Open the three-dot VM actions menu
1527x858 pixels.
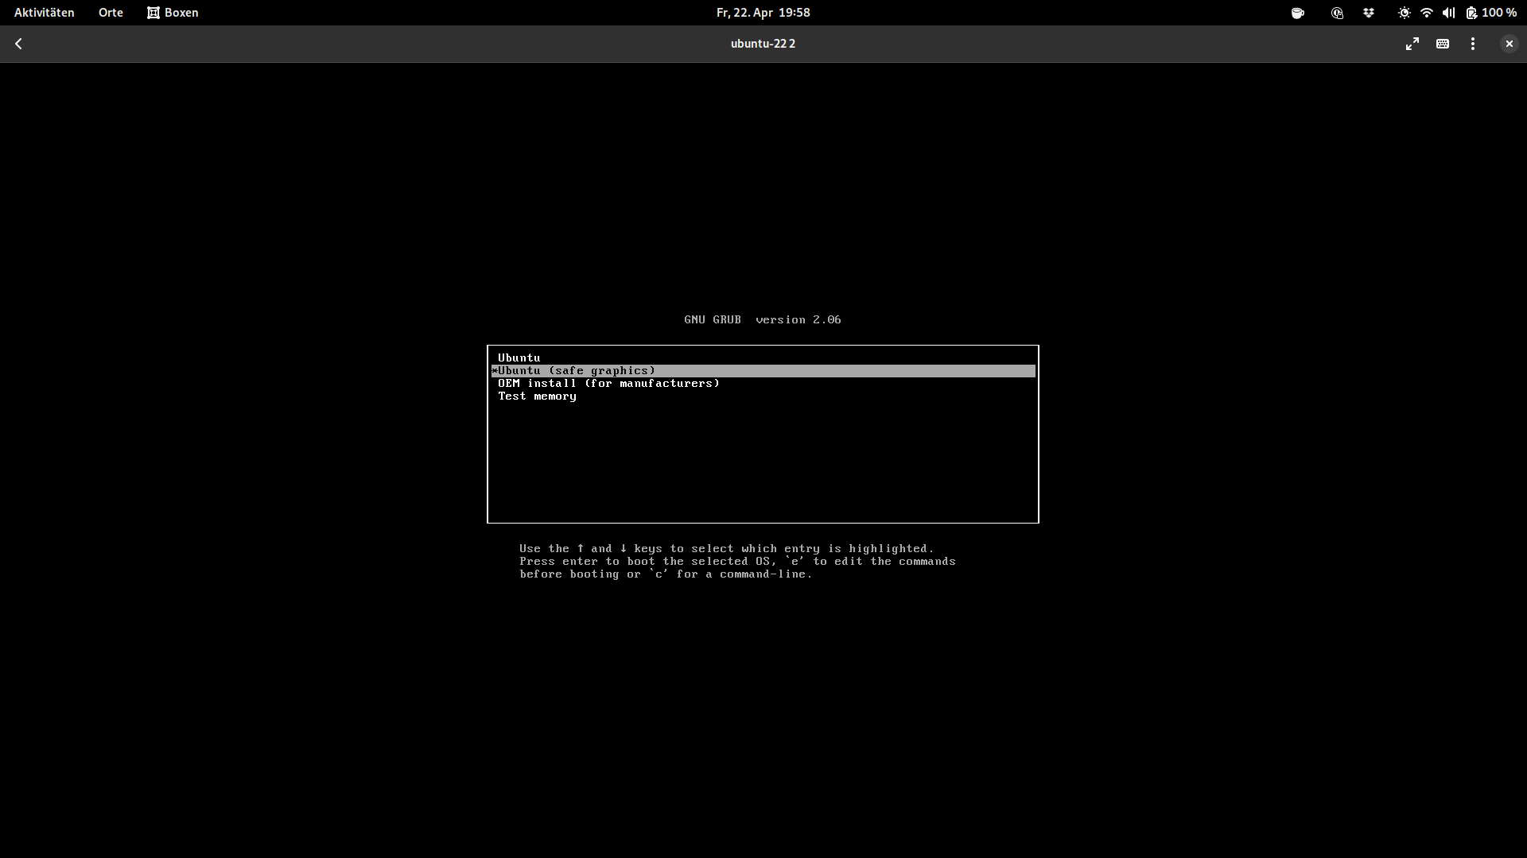1473,44
